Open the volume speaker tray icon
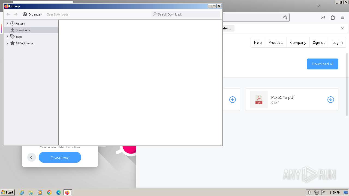This screenshot has width=349, height=196. pos(310,192)
